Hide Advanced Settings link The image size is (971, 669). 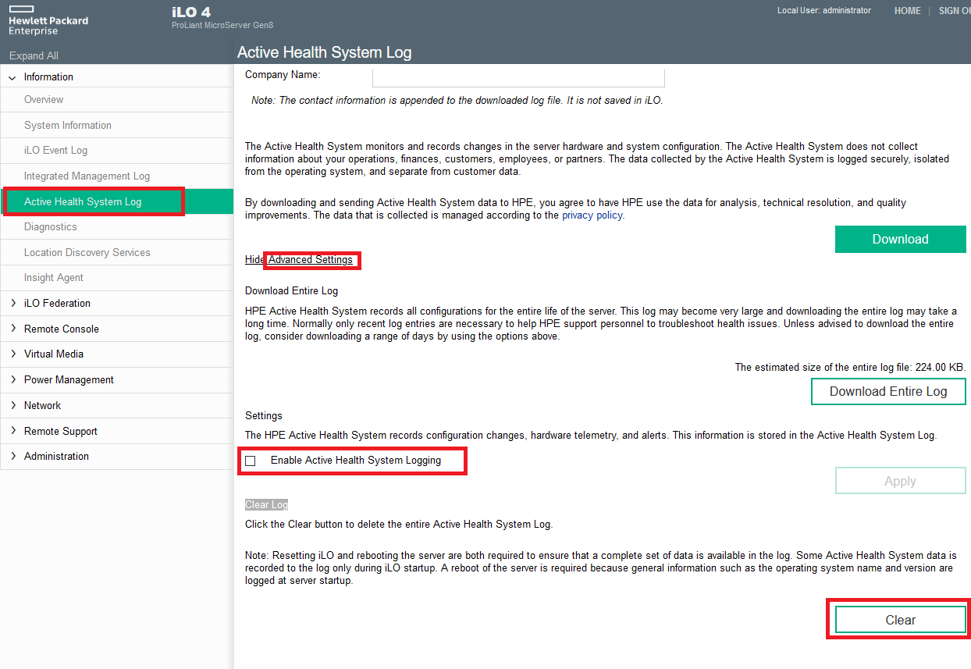click(299, 260)
